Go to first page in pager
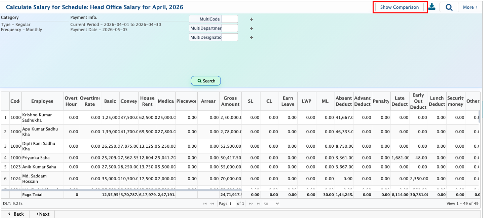Viewport: 483px width, 220px height. coord(205,204)
